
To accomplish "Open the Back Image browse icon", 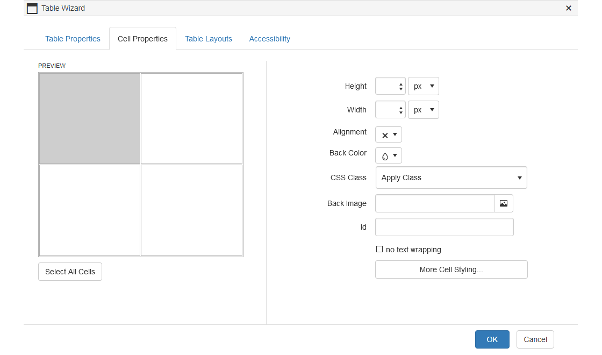I will 503,203.
